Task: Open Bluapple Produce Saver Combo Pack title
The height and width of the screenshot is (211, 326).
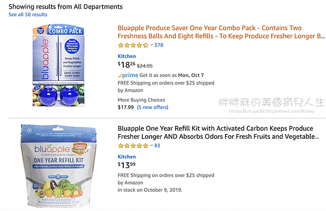Action: pos(221,32)
